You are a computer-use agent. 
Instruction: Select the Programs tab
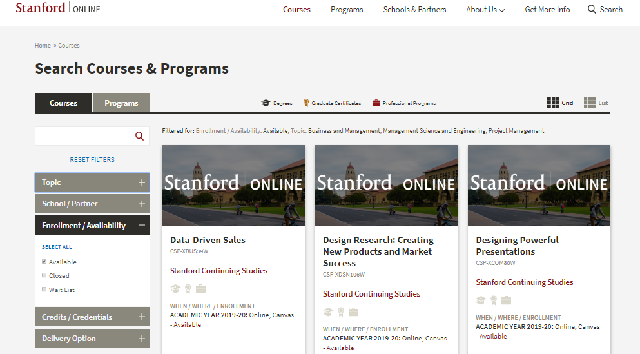tap(121, 103)
